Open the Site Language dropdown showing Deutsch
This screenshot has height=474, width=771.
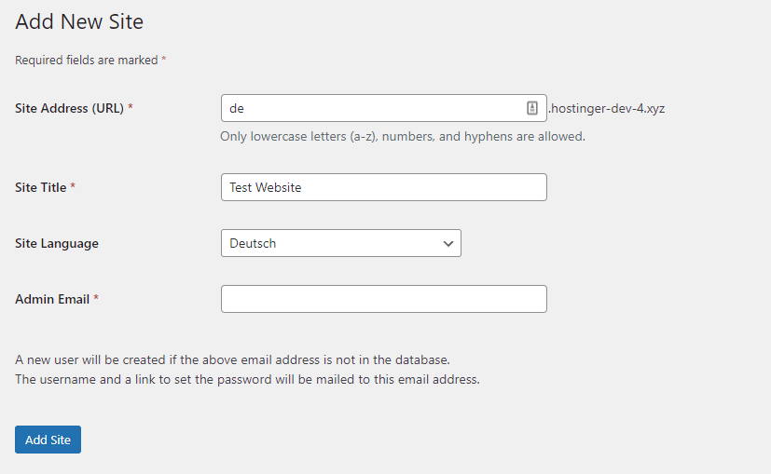click(x=341, y=243)
